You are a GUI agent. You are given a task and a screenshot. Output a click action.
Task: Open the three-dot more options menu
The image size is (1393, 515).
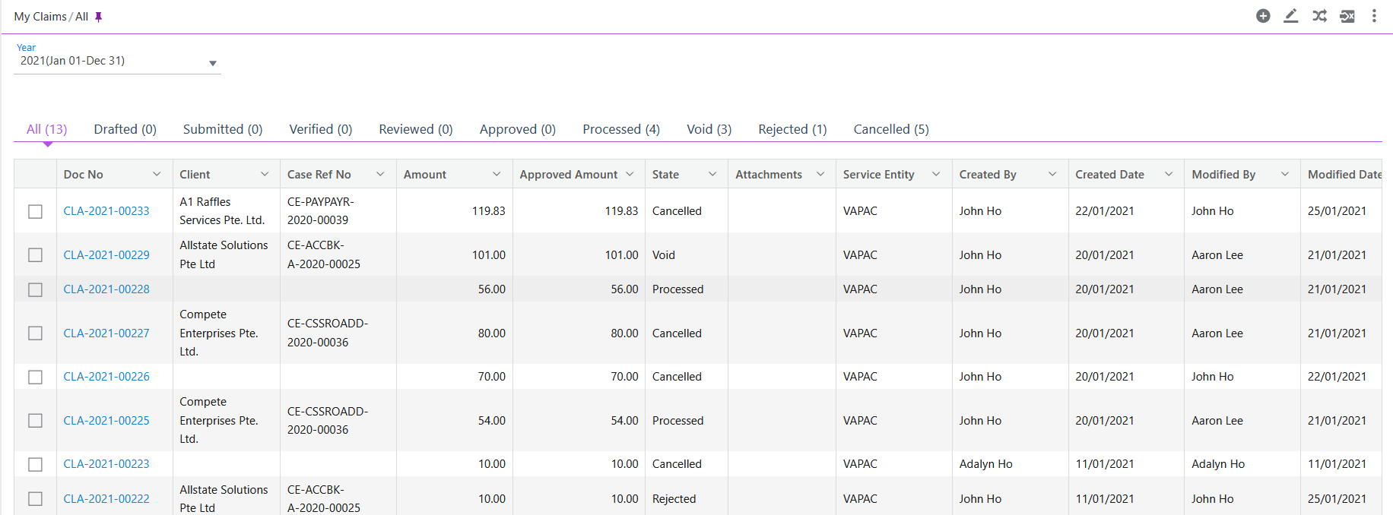click(1374, 16)
